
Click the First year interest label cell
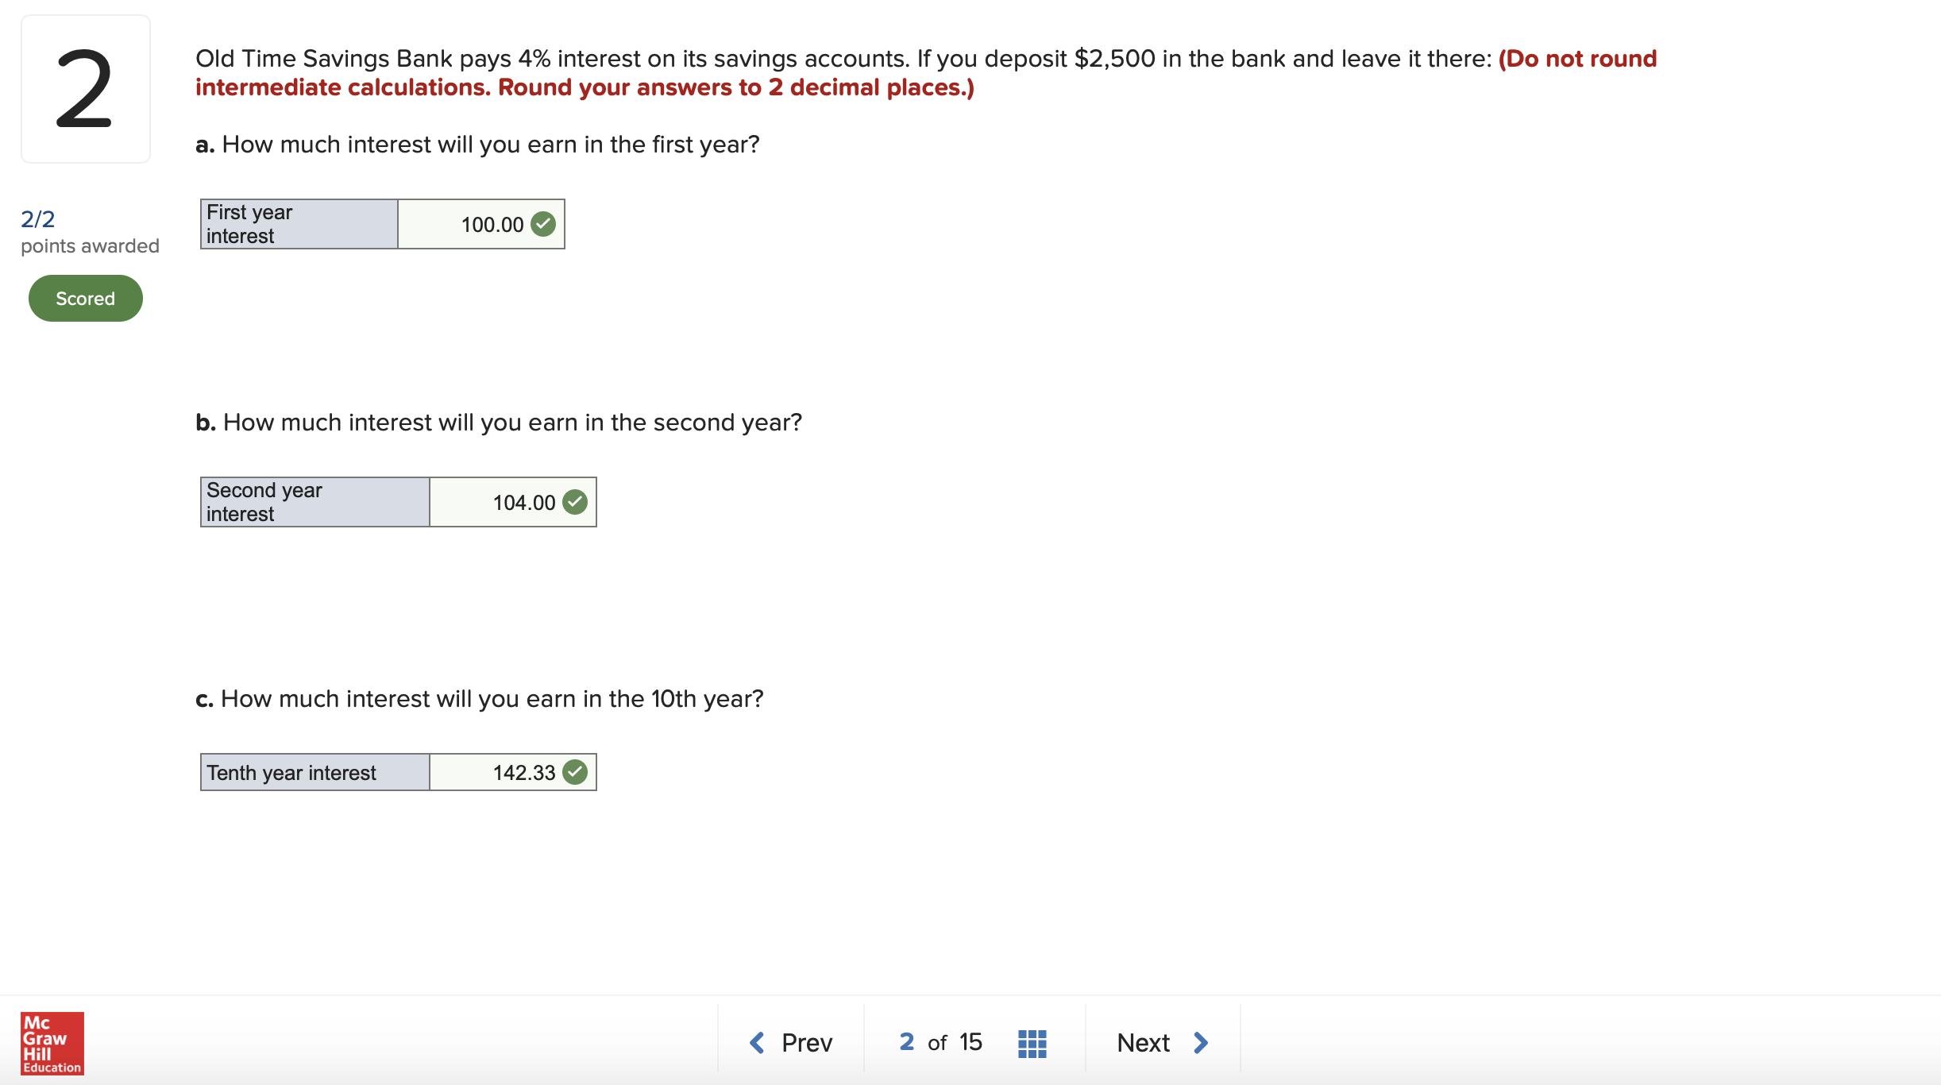tap(299, 224)
